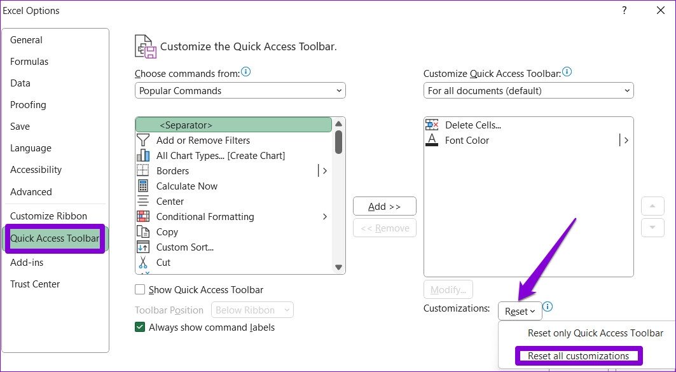Click the Custom Sort icon
The image size is (676, 372).
(x=142, y=247)
